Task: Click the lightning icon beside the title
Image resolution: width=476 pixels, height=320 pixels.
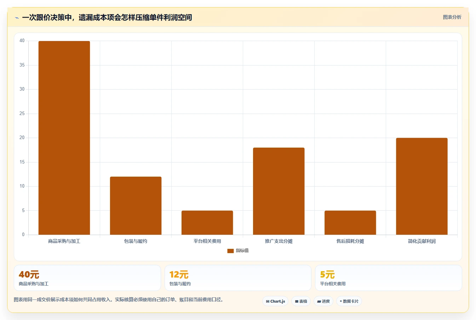Action: coord(17,18)
